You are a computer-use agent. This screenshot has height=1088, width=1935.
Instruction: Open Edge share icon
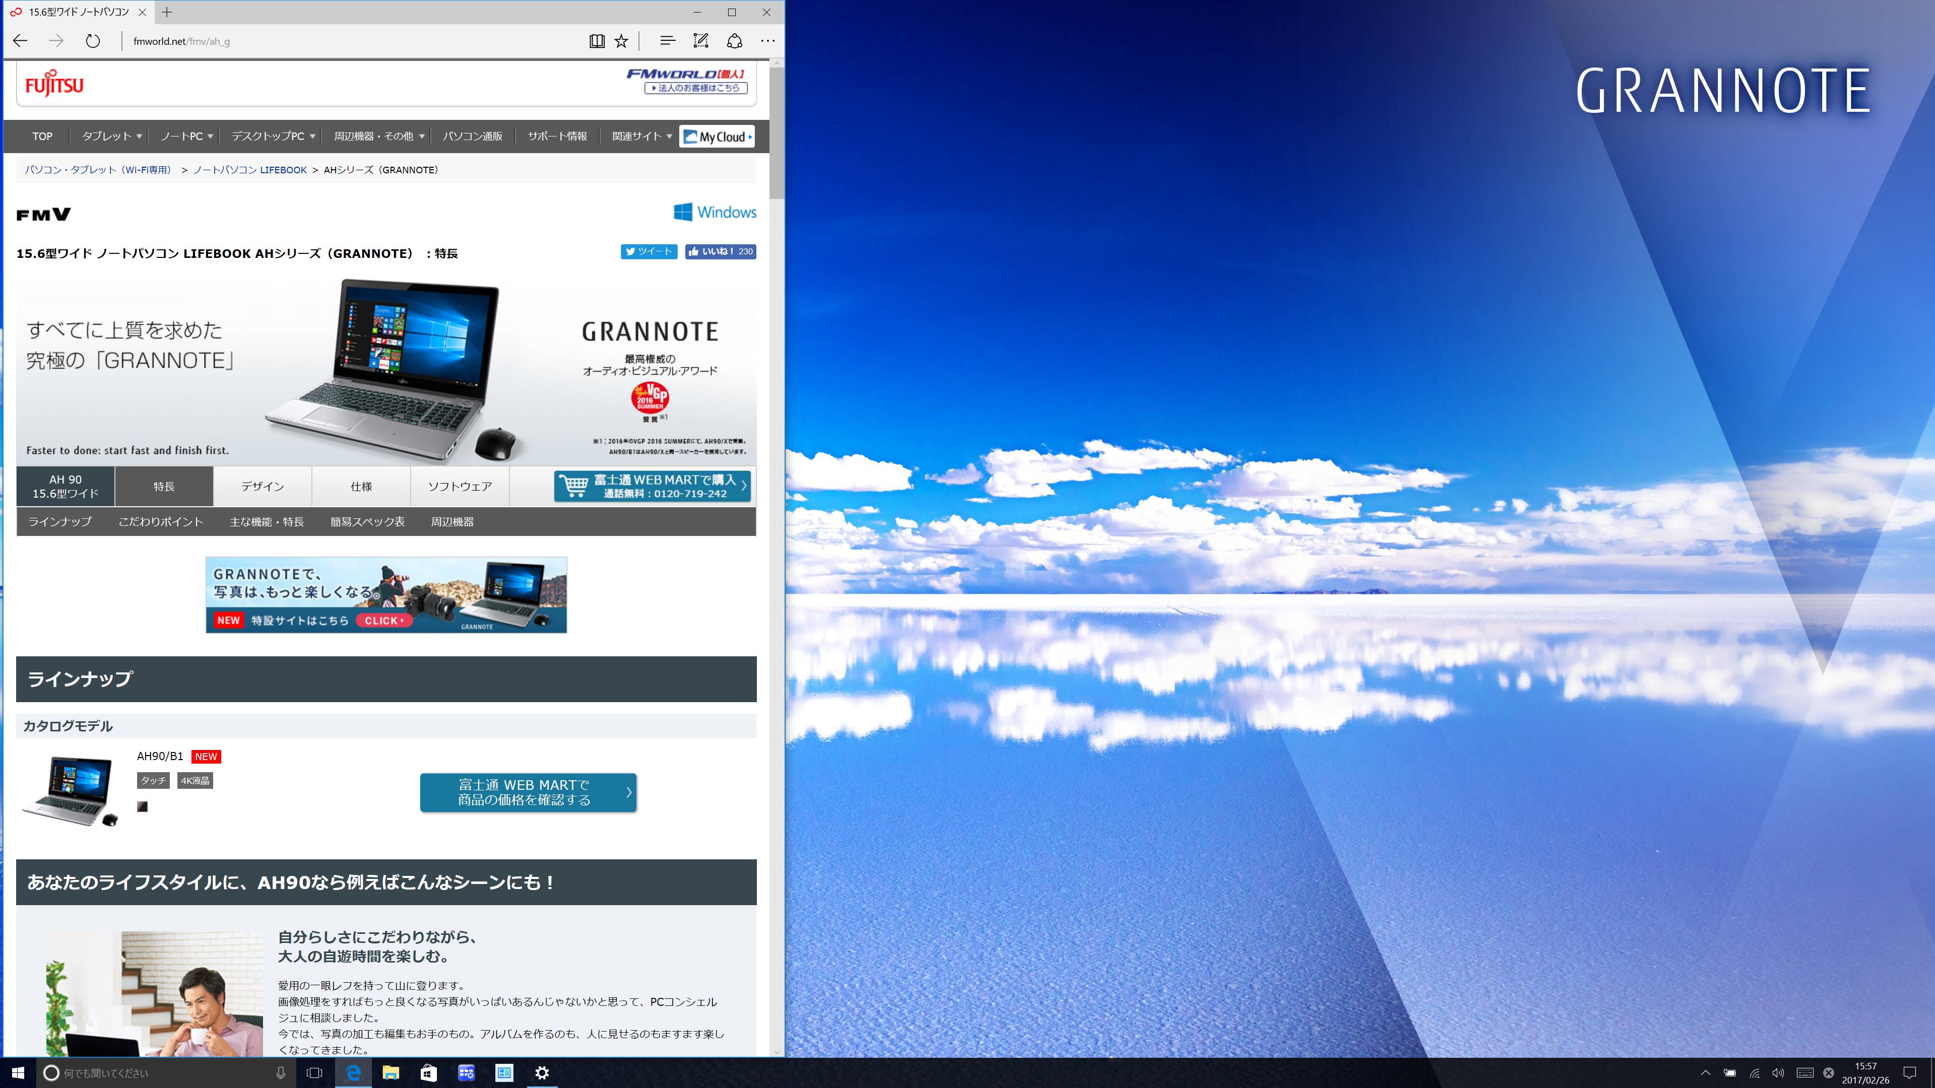click(x=735, y=41)
